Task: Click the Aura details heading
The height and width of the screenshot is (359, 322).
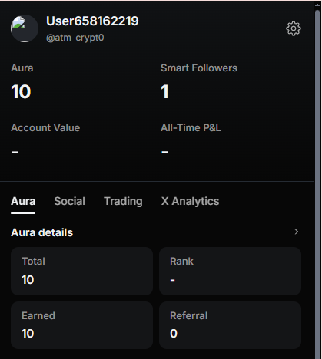Action: click(42, 232)
